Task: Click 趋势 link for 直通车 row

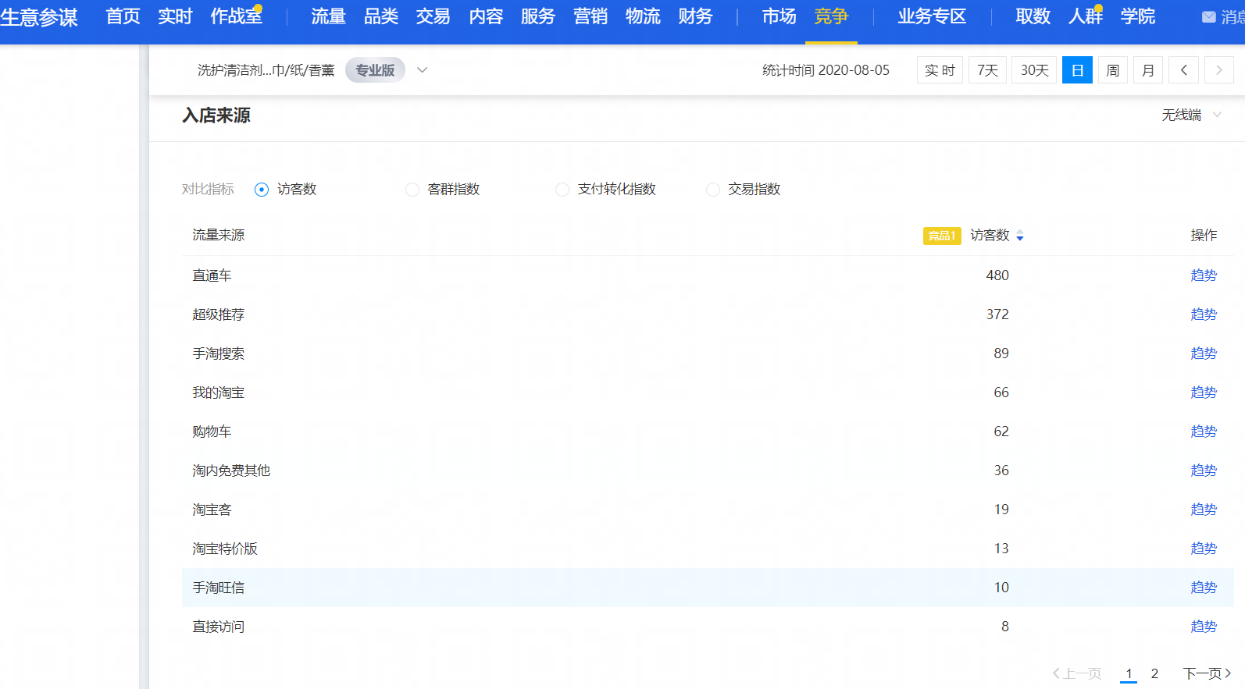Action: tap(1204, 275)
